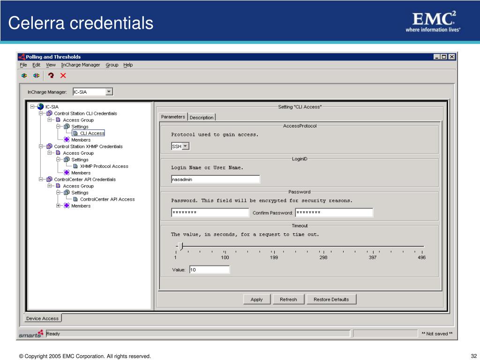480x360 pixels.
Task: Click Settings icon under XHMP Credentials
Action: (x=67, y=159)
